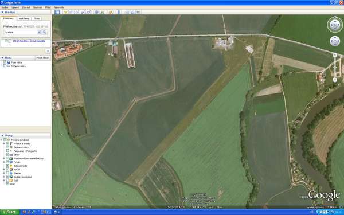The image size is (344, 215).
Task: Click the Email toolbar icon
Action: [127, 12]
